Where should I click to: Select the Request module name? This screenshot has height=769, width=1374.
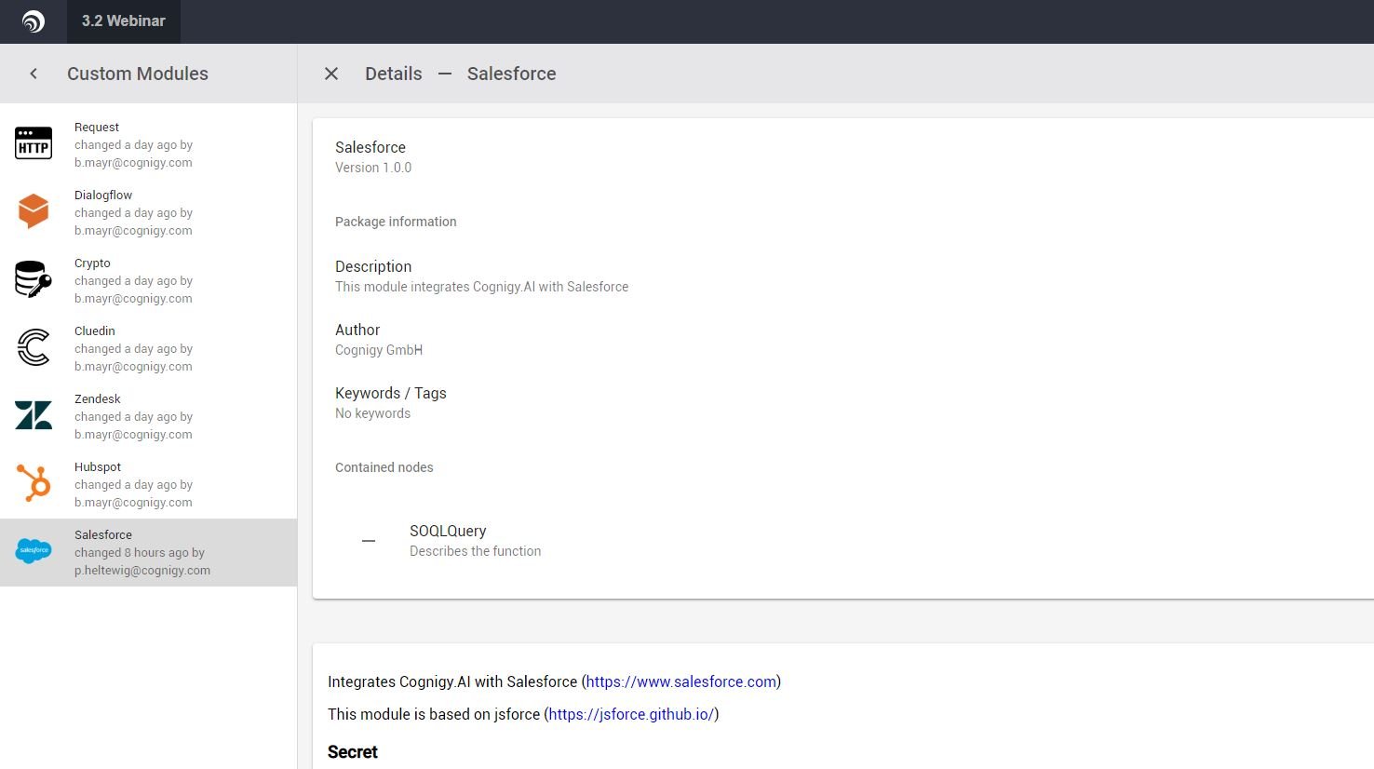[97, 128]
